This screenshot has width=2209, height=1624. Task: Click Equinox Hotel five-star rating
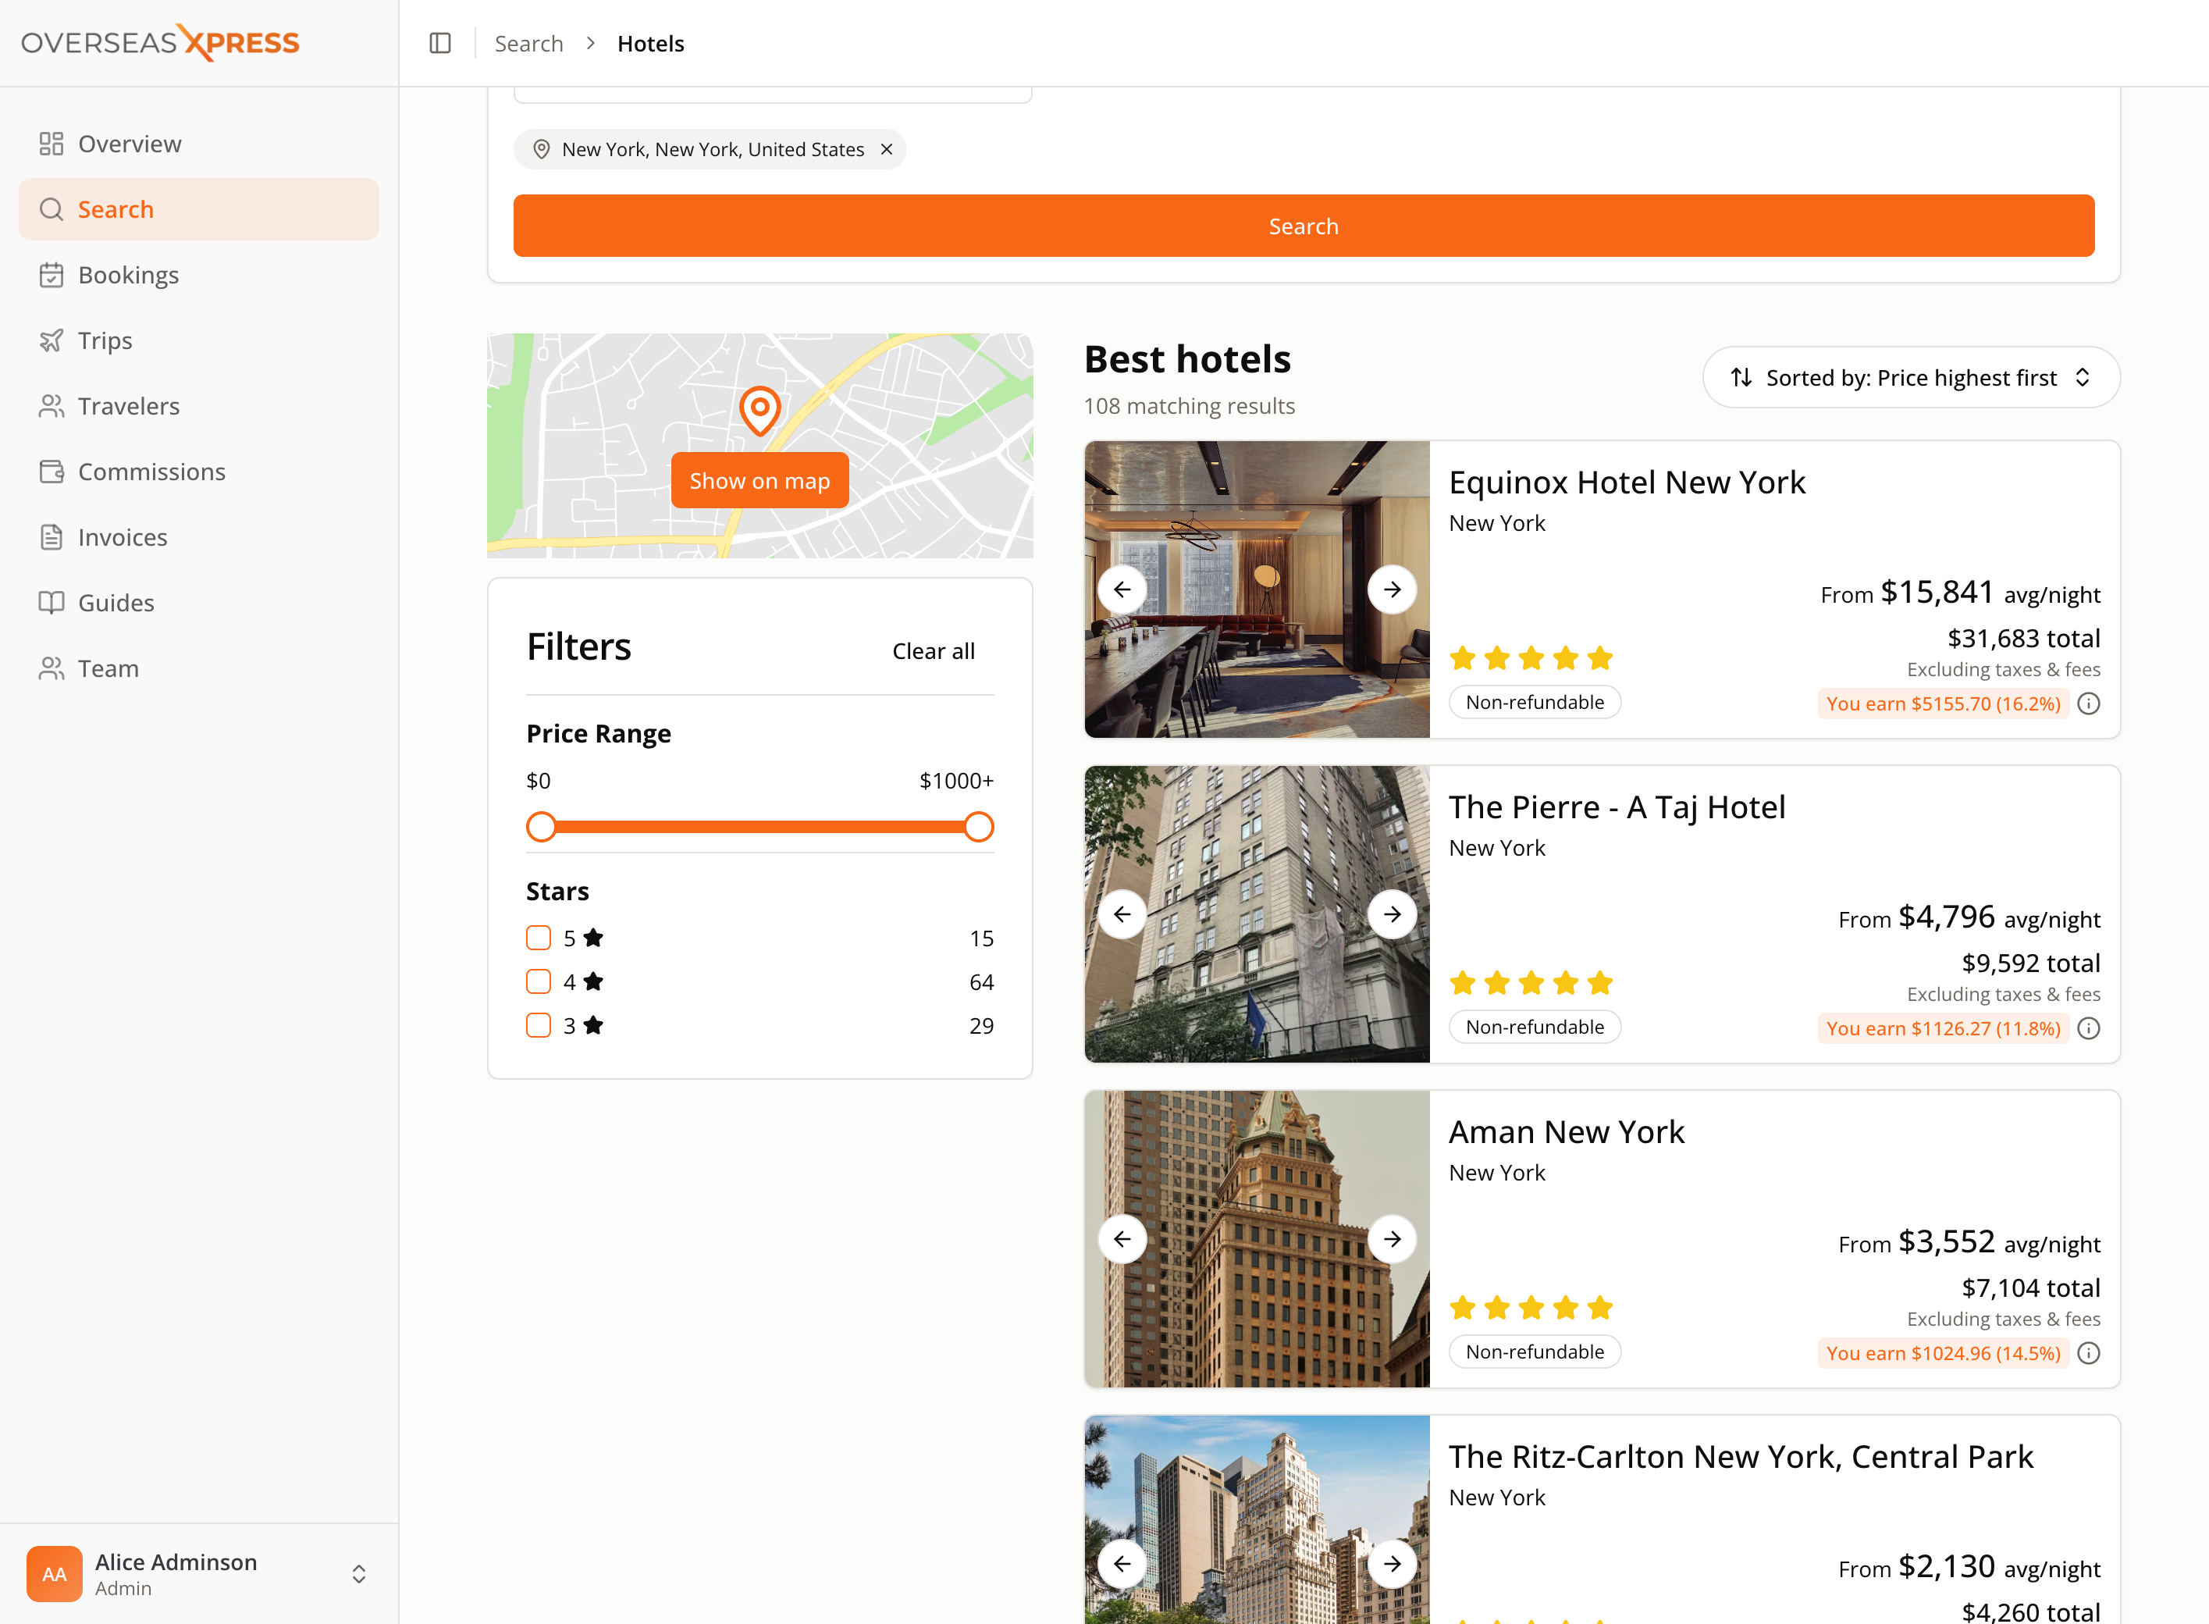point(1531,657)
